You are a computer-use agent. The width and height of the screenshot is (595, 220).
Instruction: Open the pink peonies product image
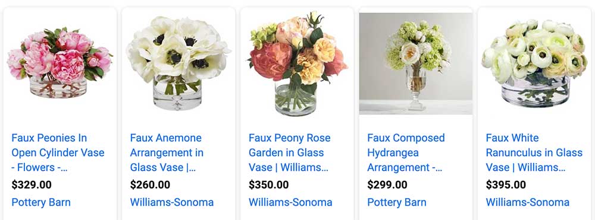(60, 63)
